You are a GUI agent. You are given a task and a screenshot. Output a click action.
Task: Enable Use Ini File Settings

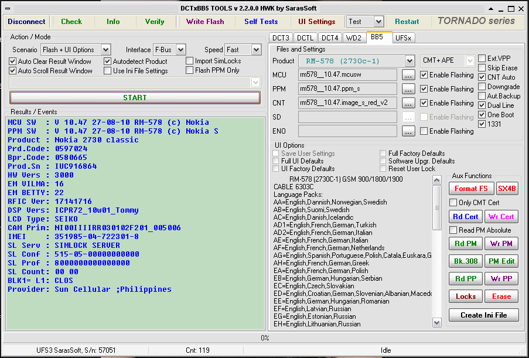(x=136, y=71)
